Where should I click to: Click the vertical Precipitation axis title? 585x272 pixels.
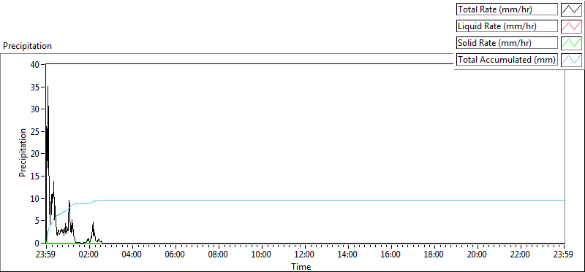[x=23, y=153]
